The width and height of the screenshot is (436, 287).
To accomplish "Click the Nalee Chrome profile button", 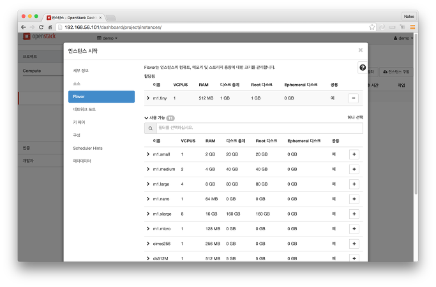I will coord(409,17).
